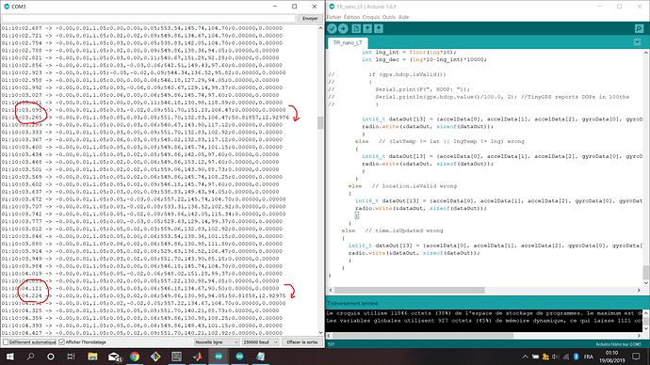Open the tab options dropdown arrow
The image size is (650, 365).
pos(637,42)
